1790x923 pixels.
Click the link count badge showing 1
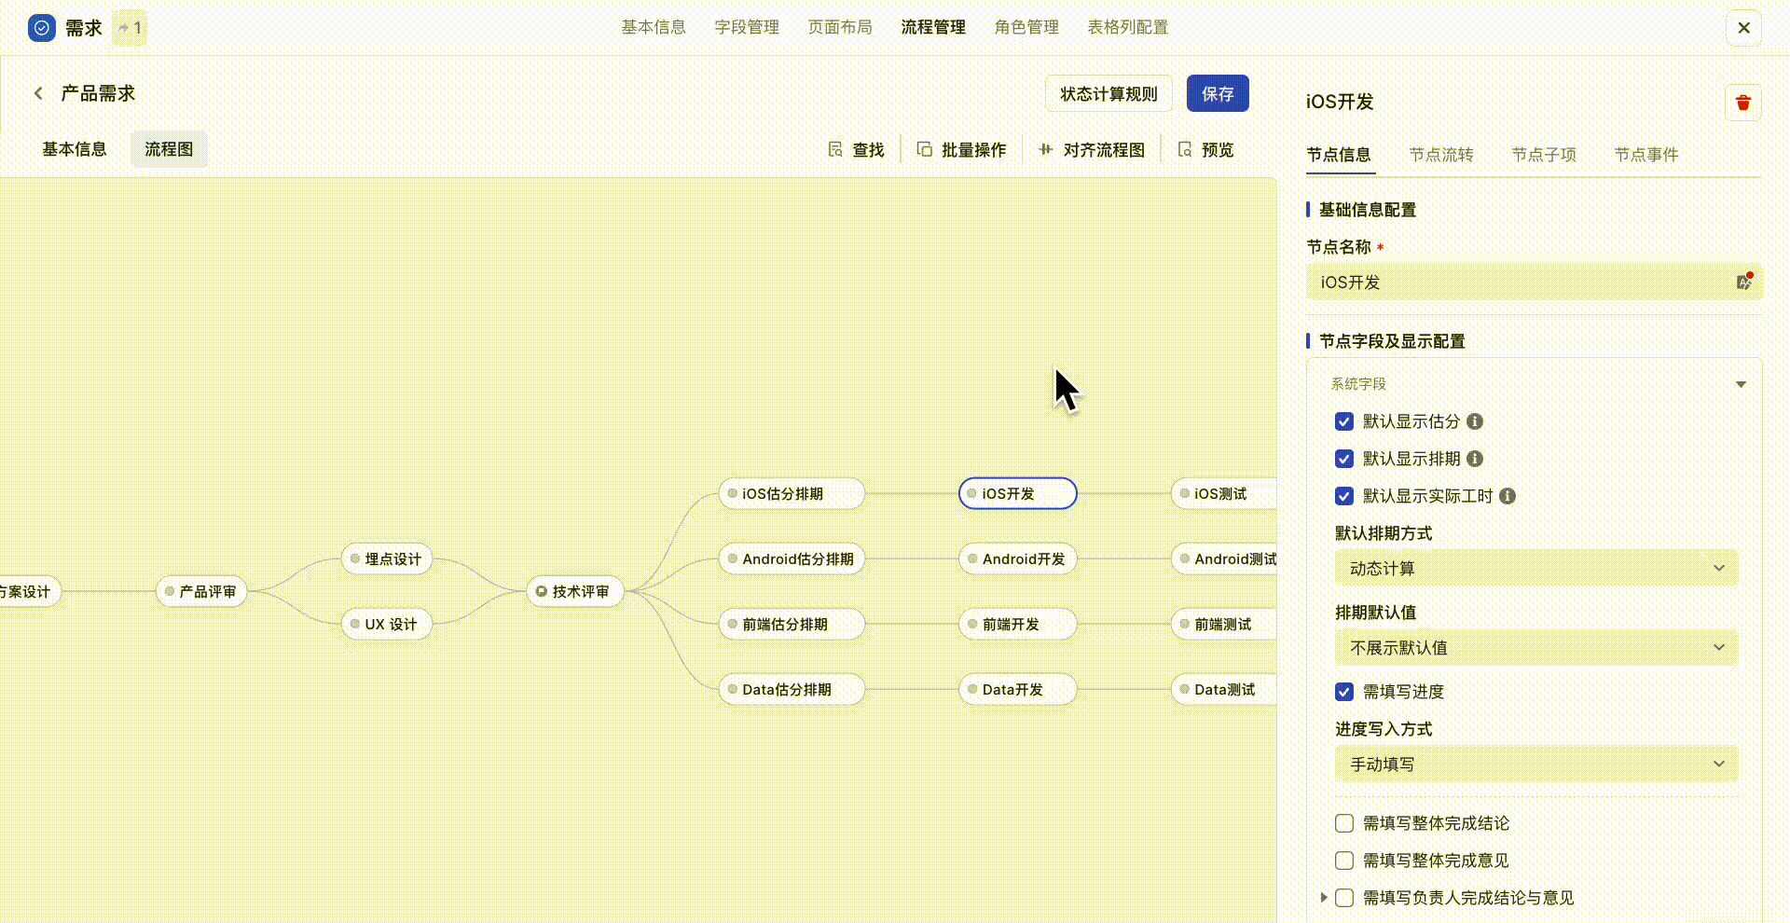130,28
